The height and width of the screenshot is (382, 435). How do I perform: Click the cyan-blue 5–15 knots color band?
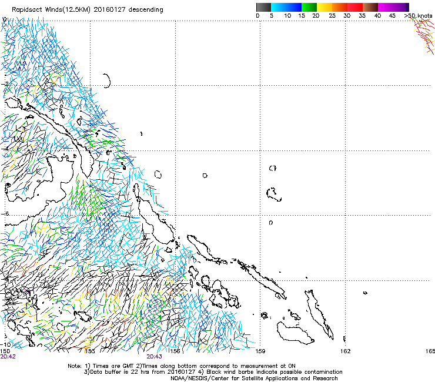pos(286,7)
